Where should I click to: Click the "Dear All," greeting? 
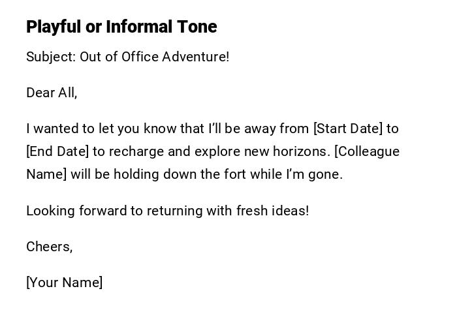52,93
